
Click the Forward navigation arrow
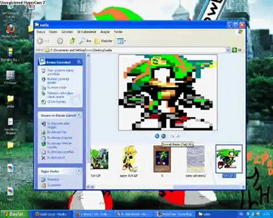(x=59, y=41)
